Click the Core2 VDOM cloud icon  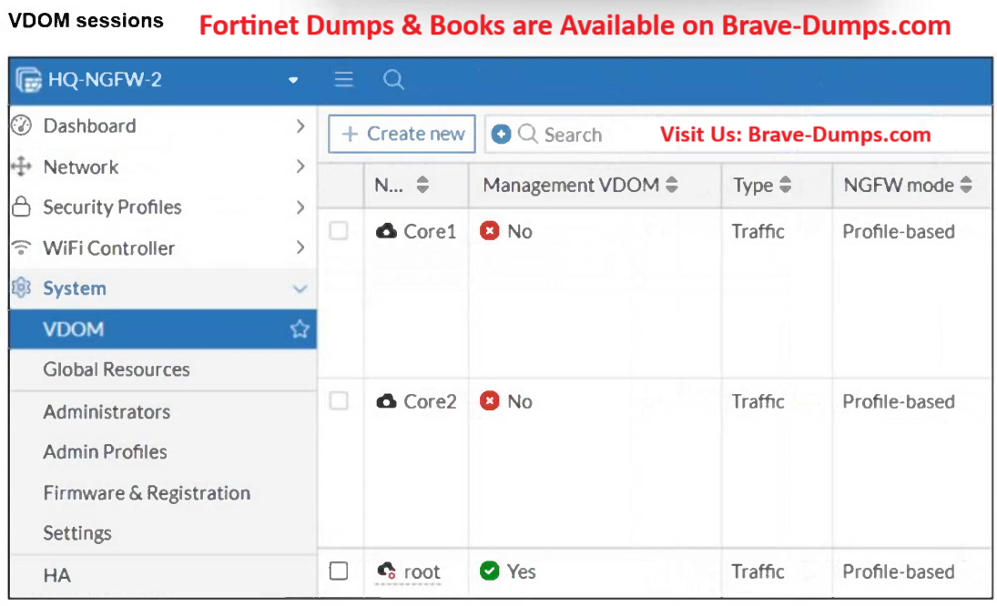pyautogui.click(x=386, y=401)
